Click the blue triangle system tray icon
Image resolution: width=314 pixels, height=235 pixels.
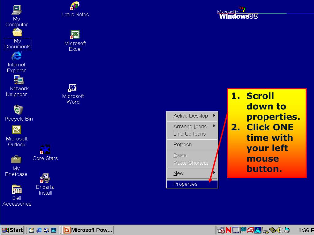click(x=258, y=230)
